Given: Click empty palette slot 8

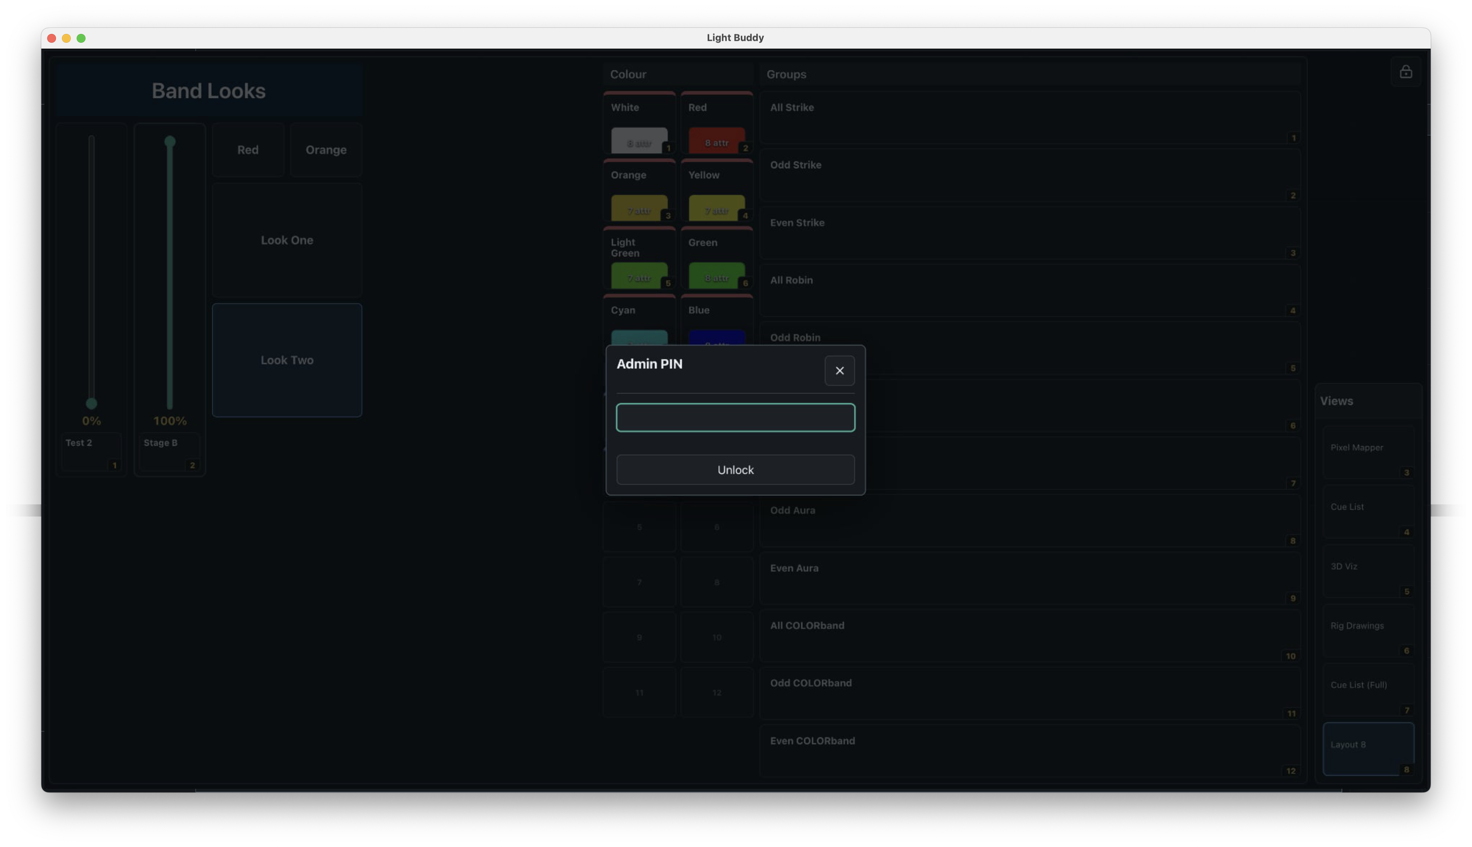Looking at the screenshot, I should click(717, 582).
